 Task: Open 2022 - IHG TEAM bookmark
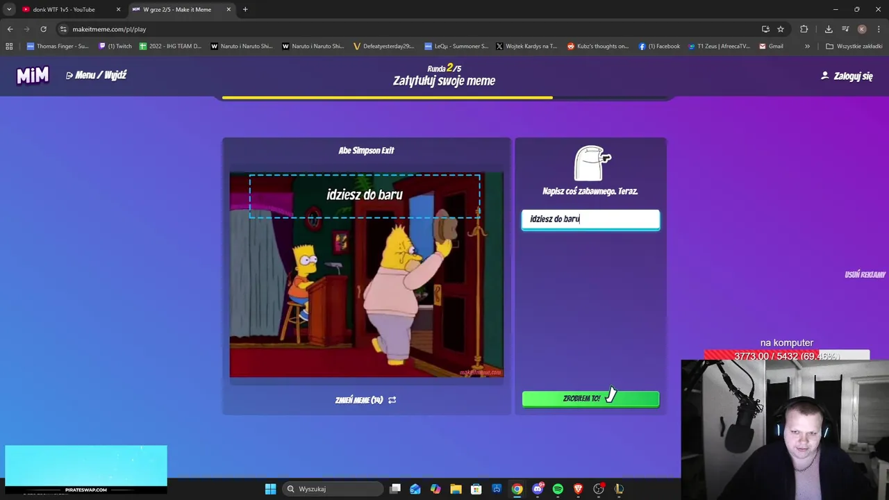170,47
